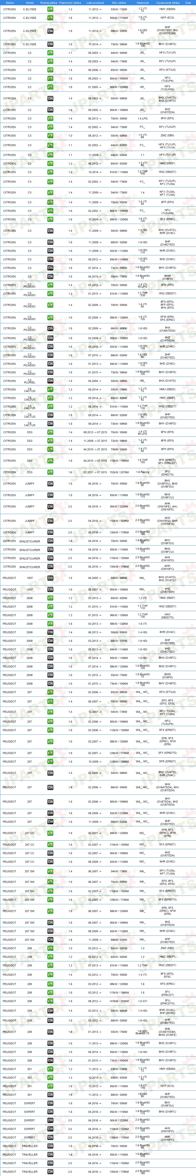This screenshot has width=196, height=1176.
Task: Click diesel ON icon in C2 1.6 80kW row
Action: click(50, 110)
